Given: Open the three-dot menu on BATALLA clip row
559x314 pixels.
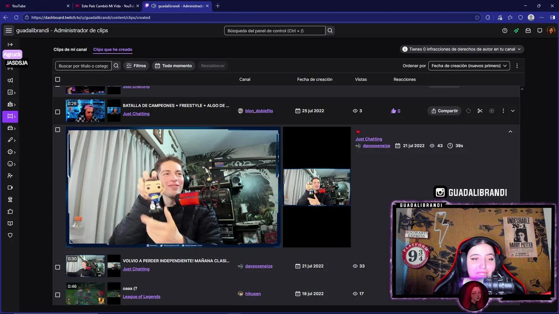Looking at the screenshot, I should coord(503,111).
